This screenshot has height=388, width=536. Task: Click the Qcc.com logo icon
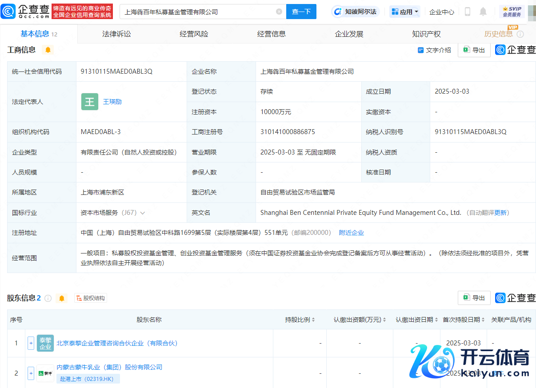(9, 12)
